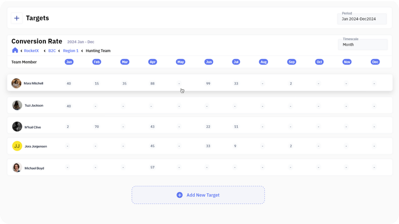Screen dimensions: 399x224
Task: Click the Hunting Team breadcrumb
Action: 98,51
